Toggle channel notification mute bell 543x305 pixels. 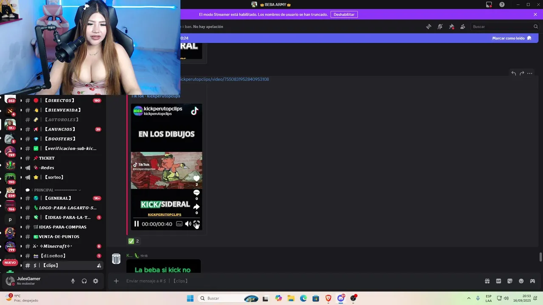(440, 27)
